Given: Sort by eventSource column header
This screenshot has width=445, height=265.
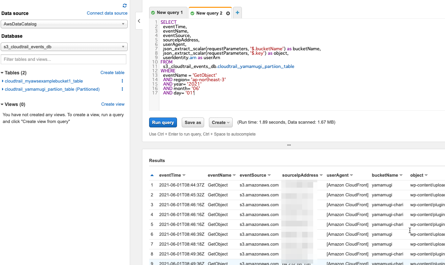Looking at the screenshot, I should pos(255,175).
